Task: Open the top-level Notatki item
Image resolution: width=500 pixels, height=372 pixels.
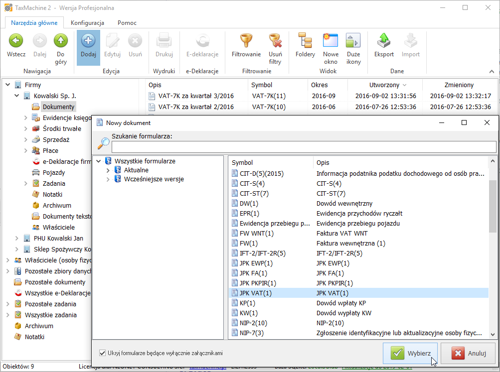Action: 34,337
